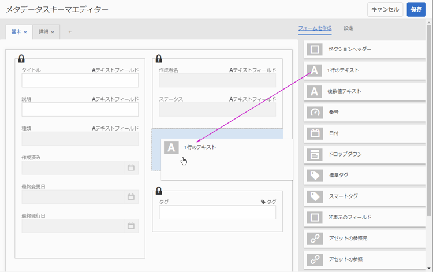Click the lock icon above the タイトル section
This screenshot has width=433, height=272.
pyautogui.click(x=21, y=58)
